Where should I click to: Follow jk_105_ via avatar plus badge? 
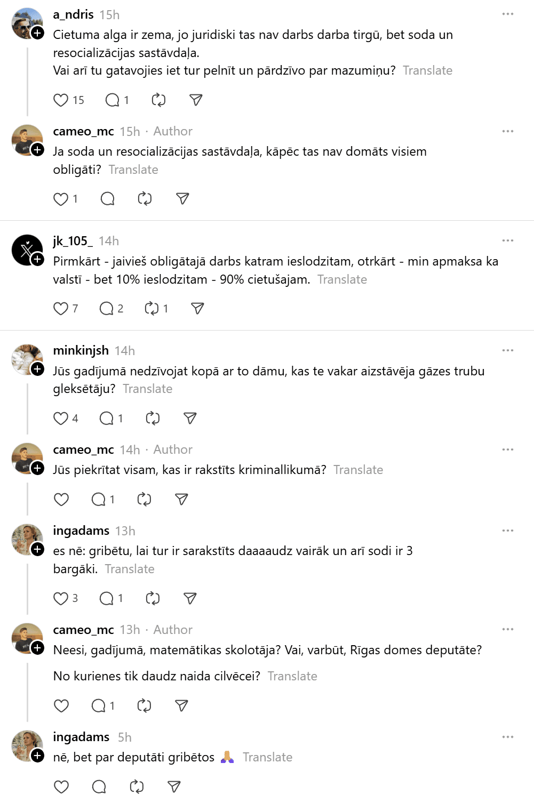click(37, 260)
